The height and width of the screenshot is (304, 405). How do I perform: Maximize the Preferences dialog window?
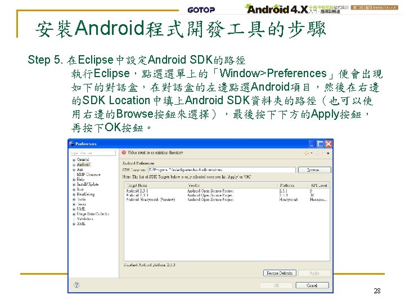coord(320,144)
